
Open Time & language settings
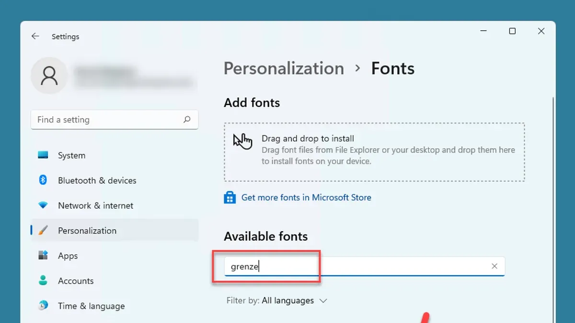(115, 306)
